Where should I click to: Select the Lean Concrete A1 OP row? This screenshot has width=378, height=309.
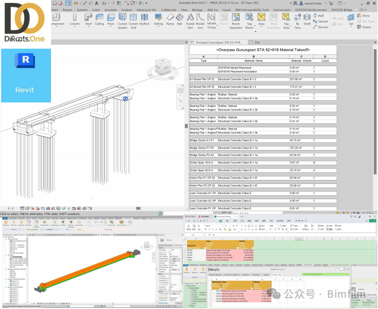pos(263,193)
